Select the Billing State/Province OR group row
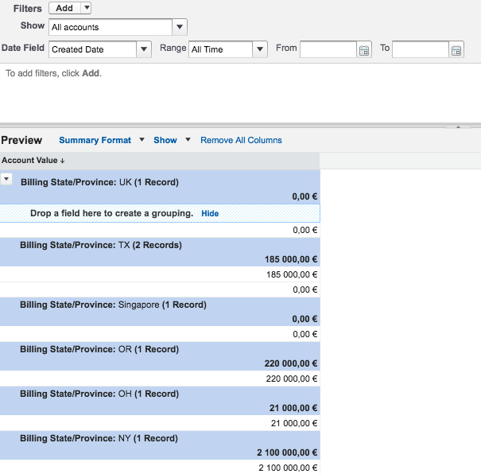 pos(99,349)
